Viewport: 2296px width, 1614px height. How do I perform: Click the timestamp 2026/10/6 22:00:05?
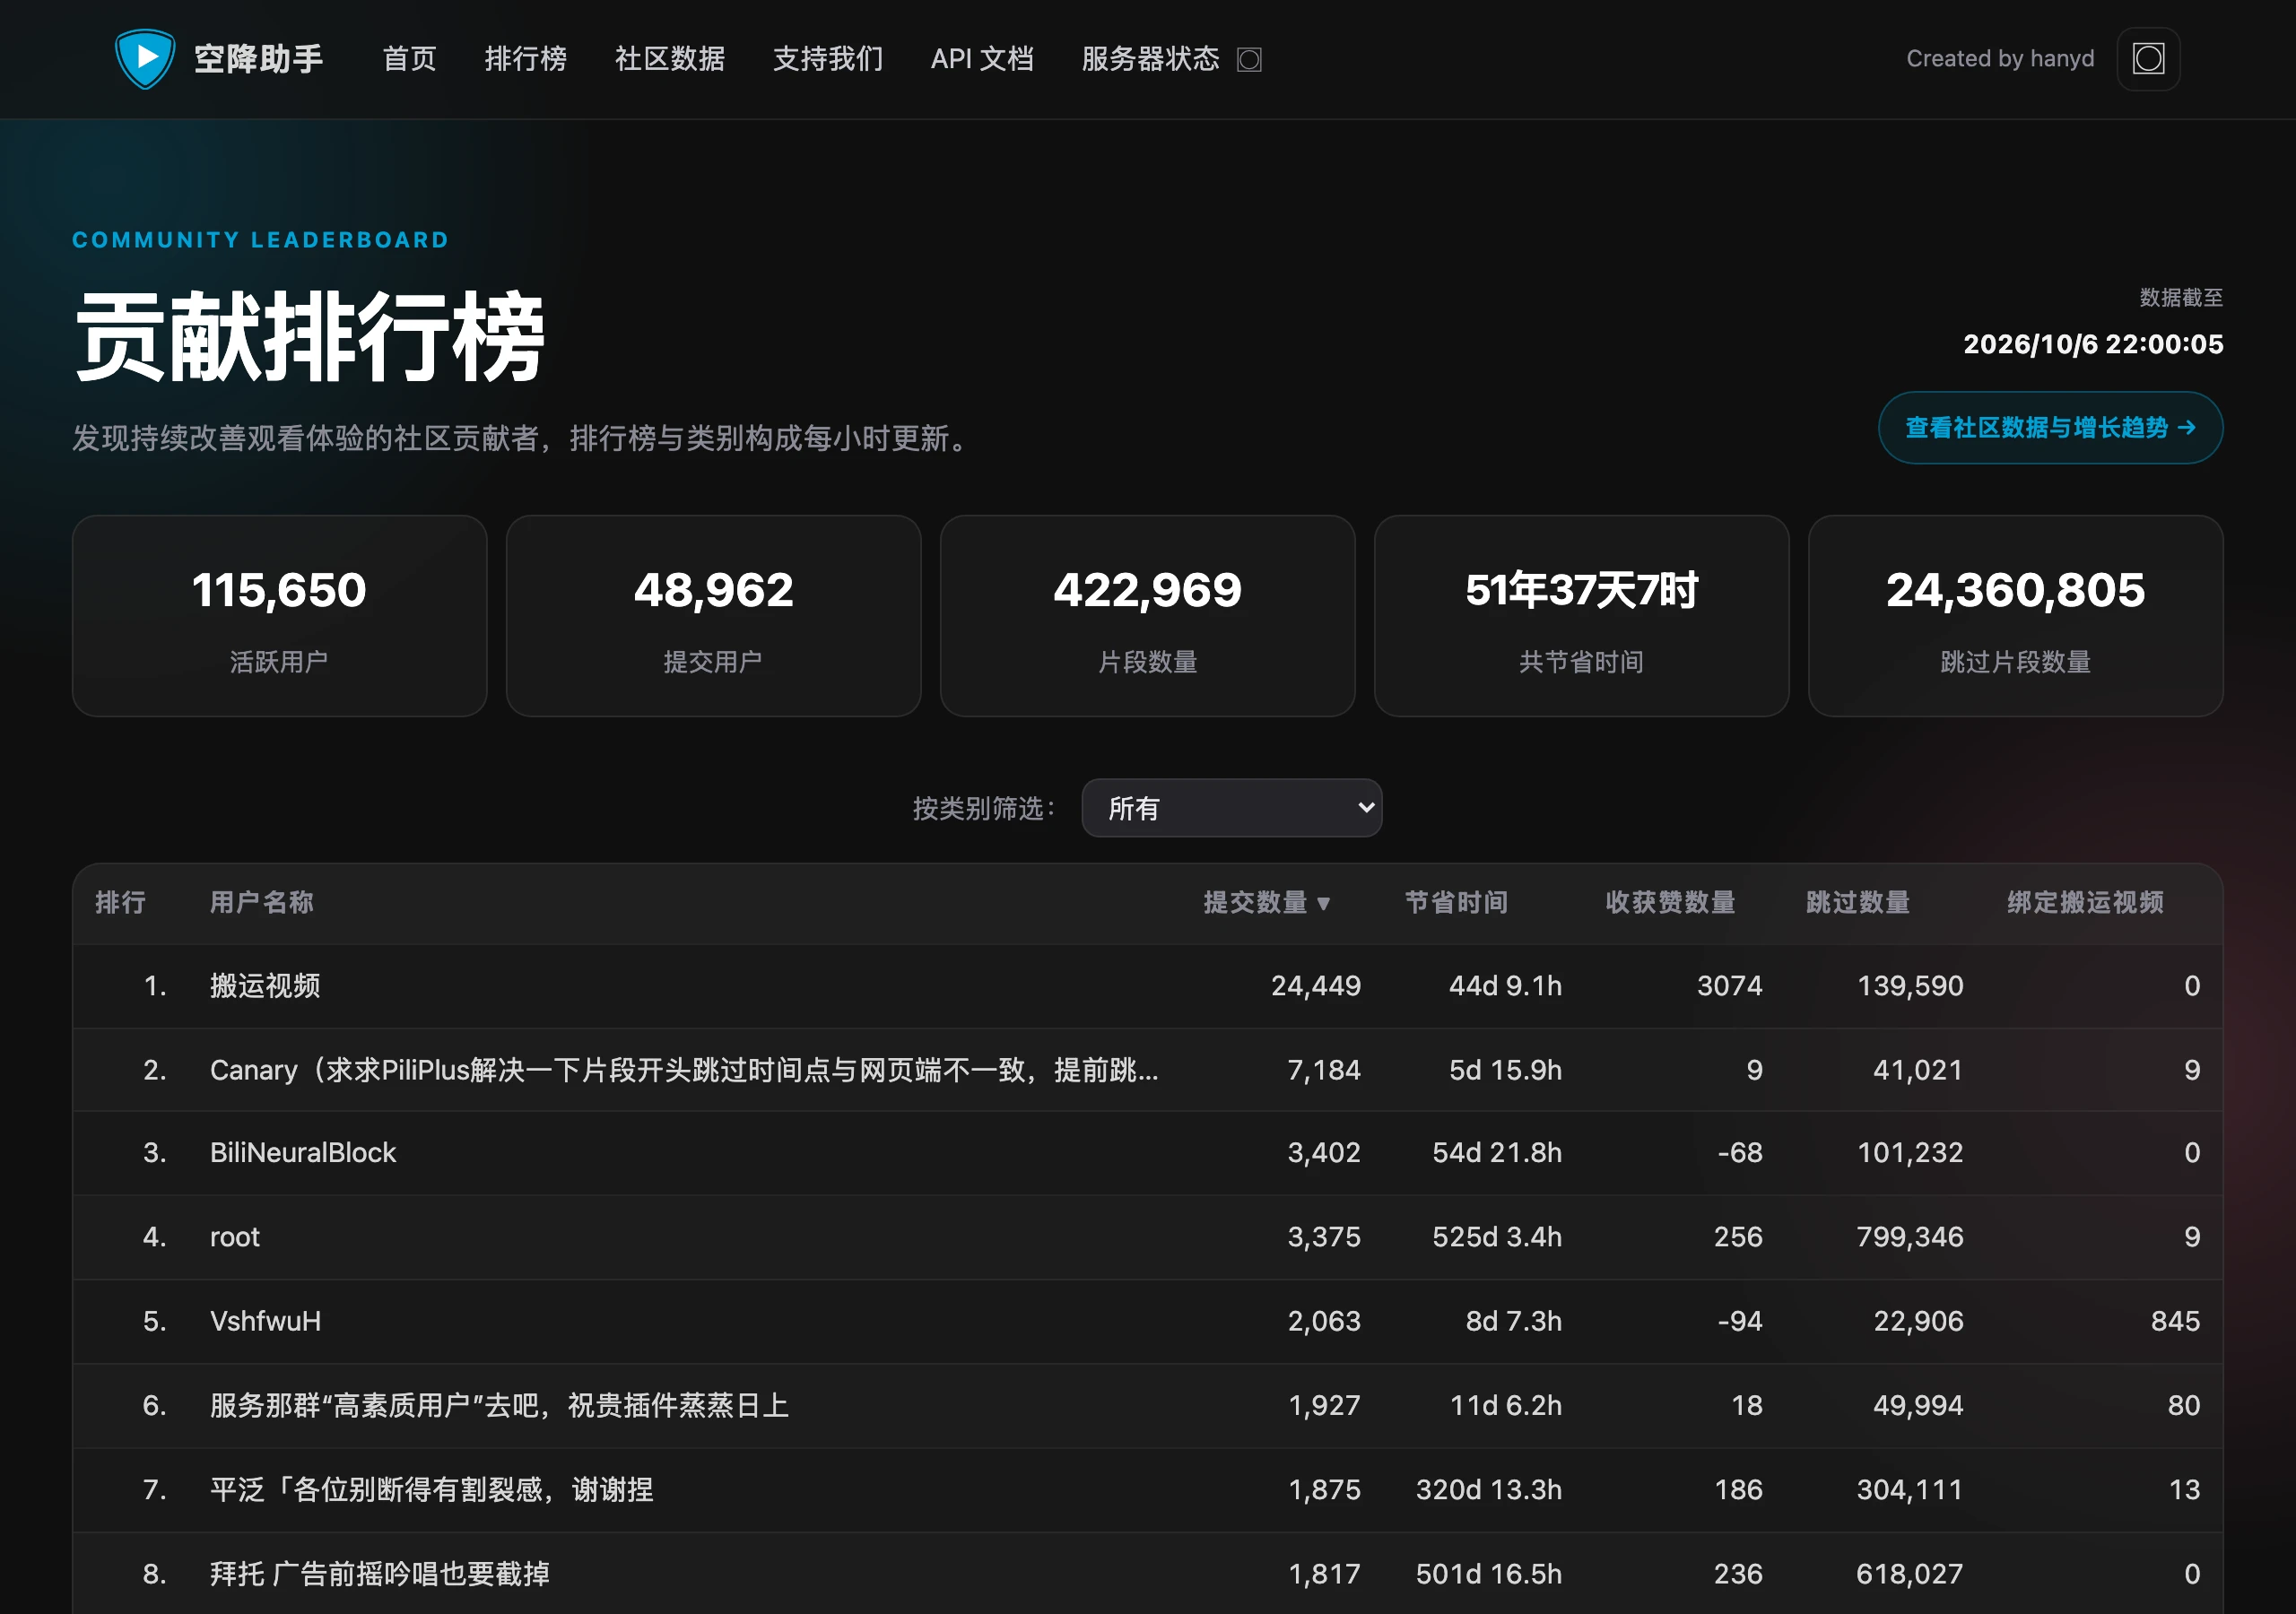tap(2093, 344)
